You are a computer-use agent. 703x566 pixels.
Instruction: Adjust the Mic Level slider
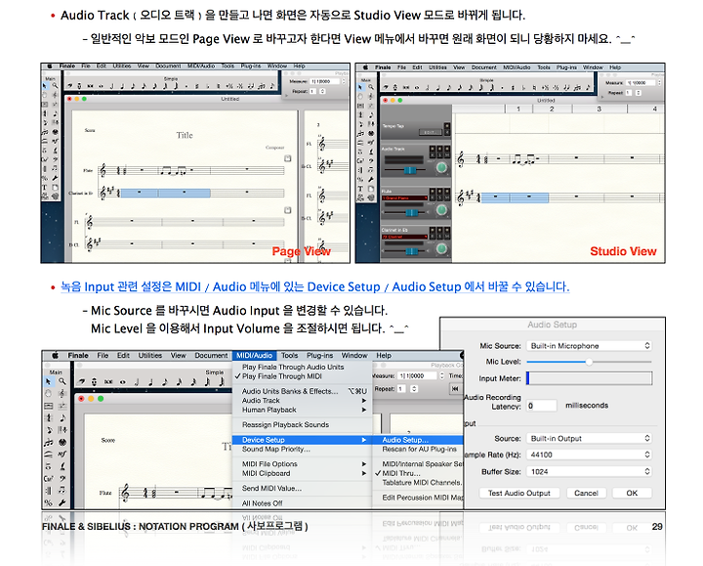(589, 362)
